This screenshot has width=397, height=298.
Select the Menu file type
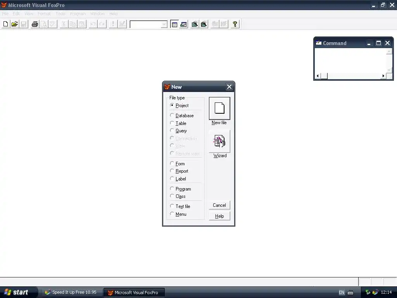click(178, 214)
